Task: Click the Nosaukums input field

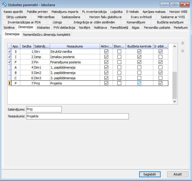Action: [77, 116]
